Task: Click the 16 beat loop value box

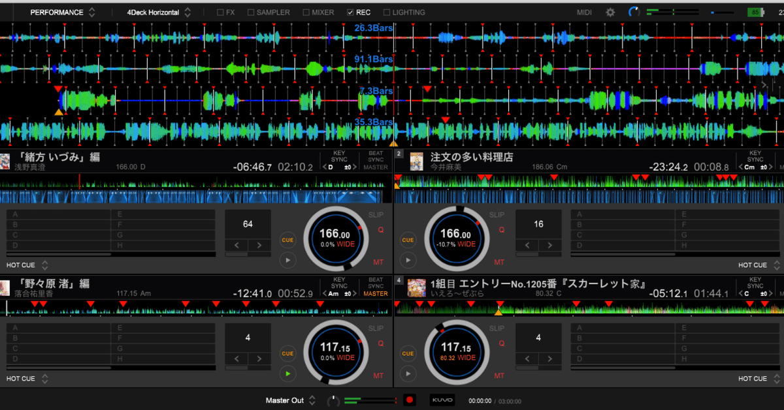Action: [538, 224]
